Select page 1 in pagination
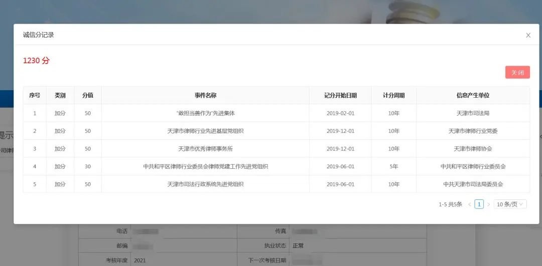The width and height of the screenshot is (542, 266). point(479,204)
